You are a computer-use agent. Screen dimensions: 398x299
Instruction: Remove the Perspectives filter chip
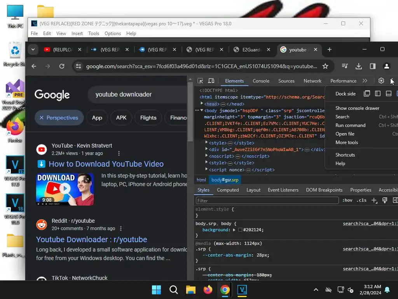42,118
